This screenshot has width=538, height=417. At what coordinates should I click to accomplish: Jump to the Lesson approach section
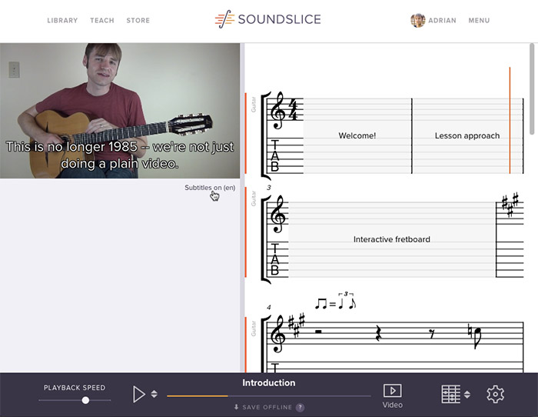467,135
